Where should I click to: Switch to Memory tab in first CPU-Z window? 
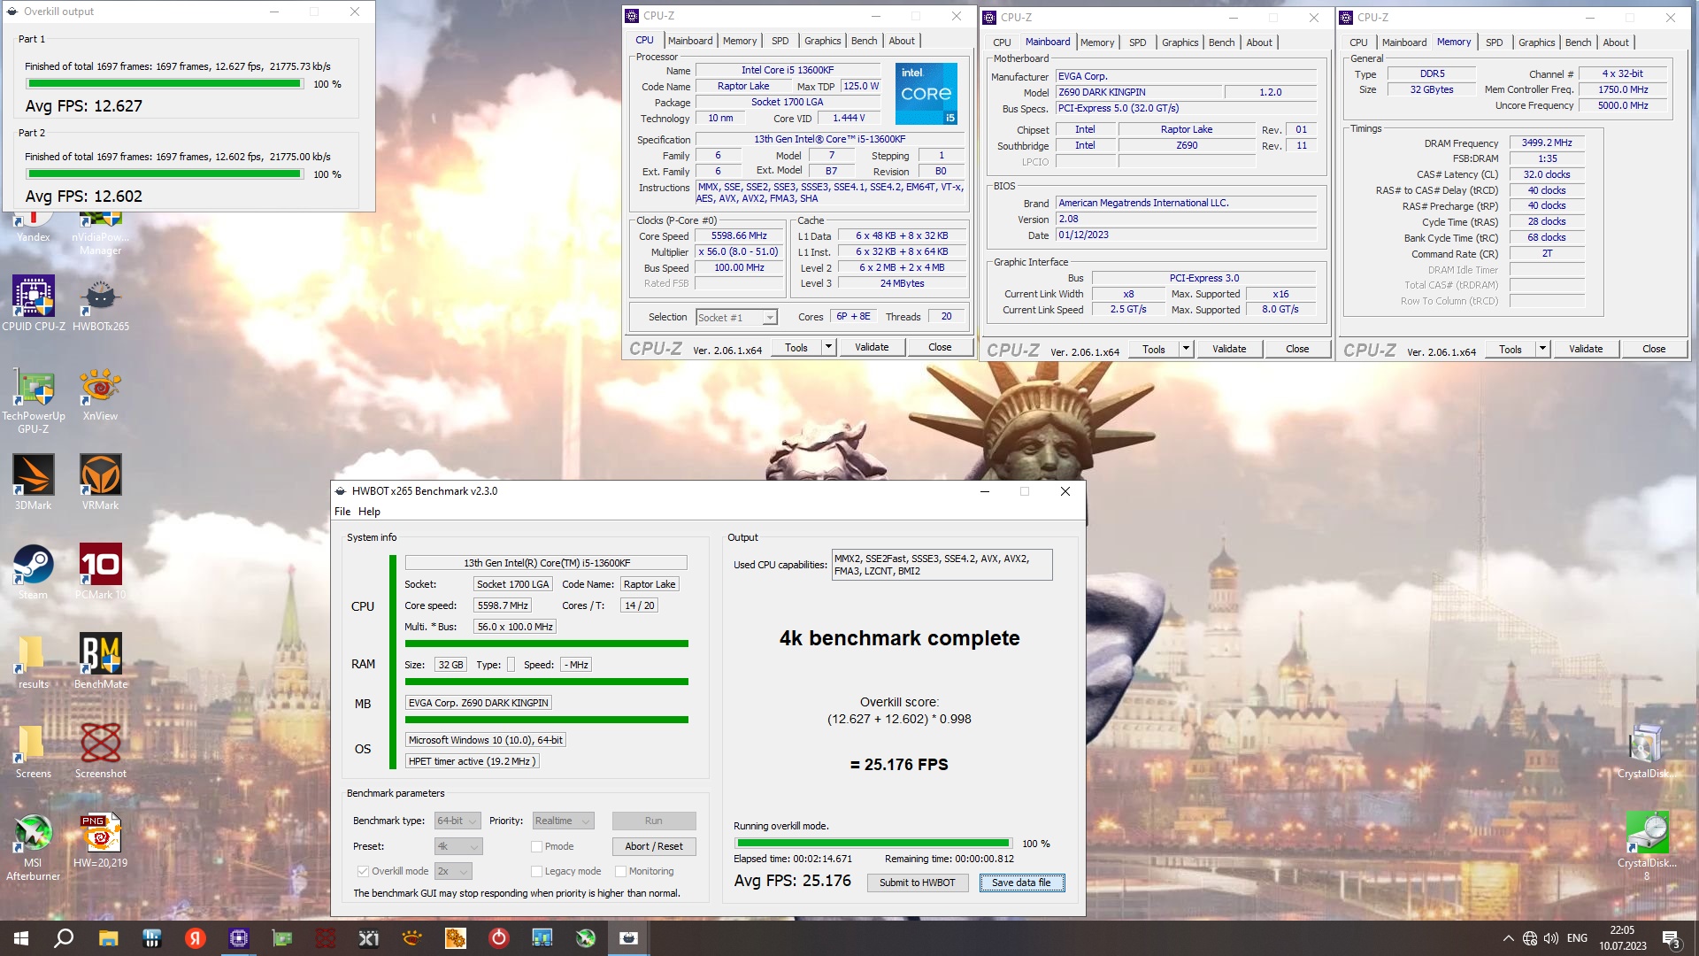740,41
